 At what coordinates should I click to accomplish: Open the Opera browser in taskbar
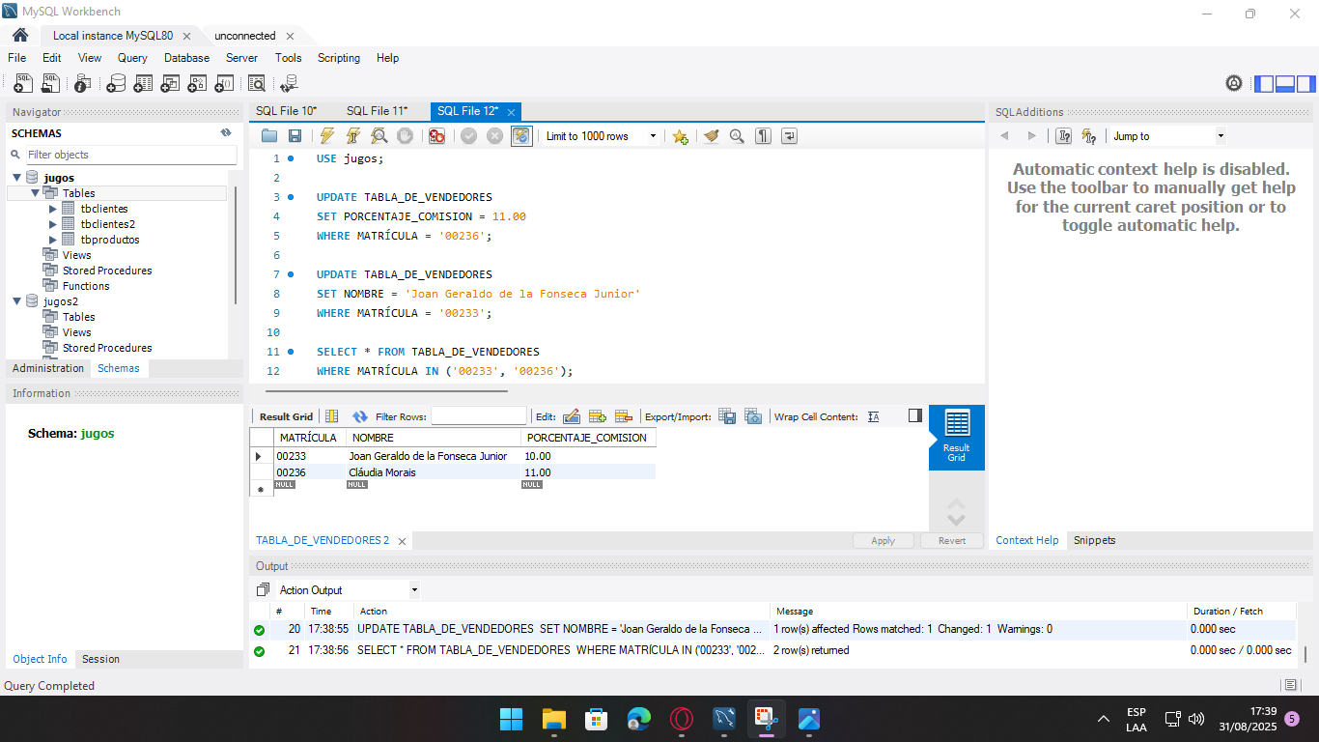[x=682, y=719]
